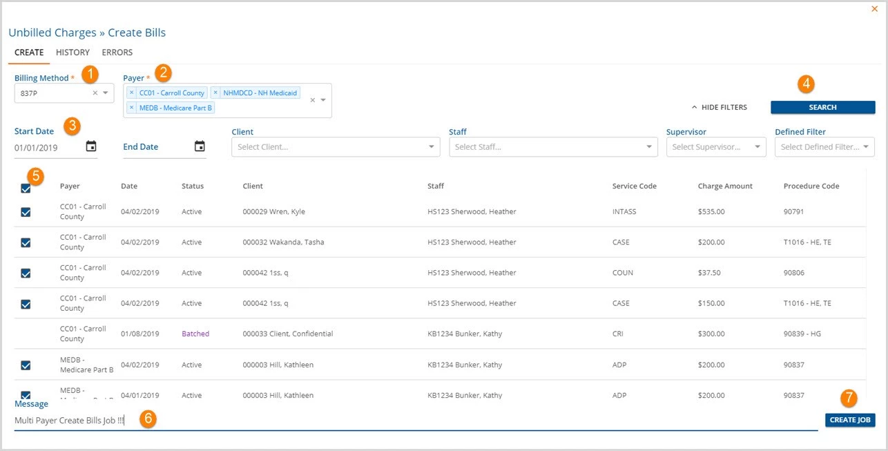The image size is (888, 451).
Task: Click the CREATE JOB button
Action: (x=850, y=420)
